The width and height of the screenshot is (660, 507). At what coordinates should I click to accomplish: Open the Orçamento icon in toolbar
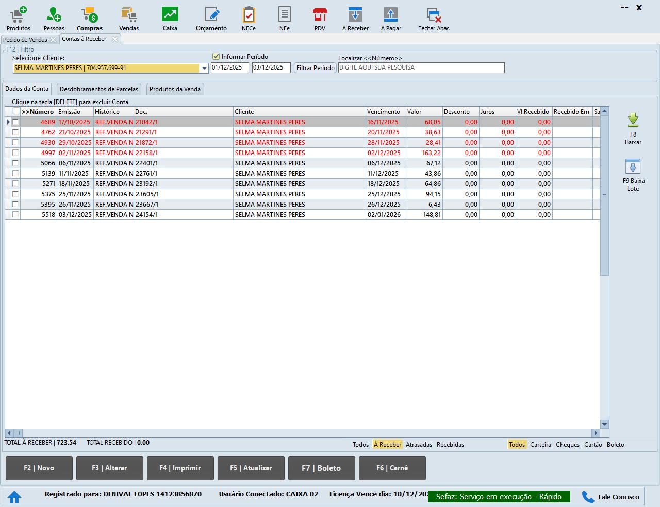tap(211, 14)
